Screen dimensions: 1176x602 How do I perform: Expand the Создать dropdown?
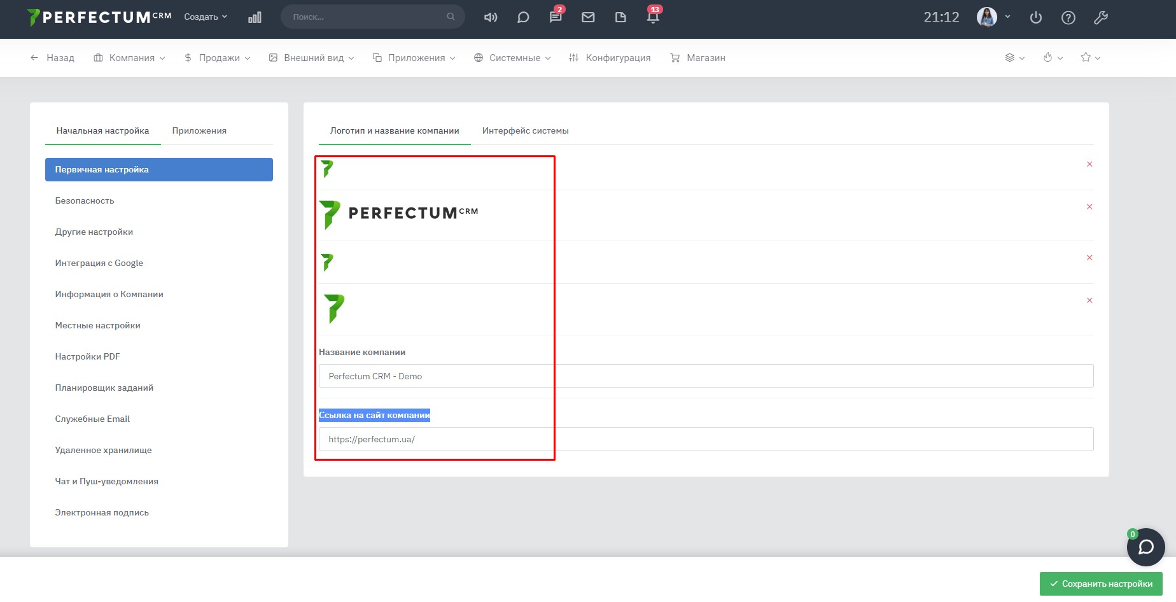click(x=205, y=17)
